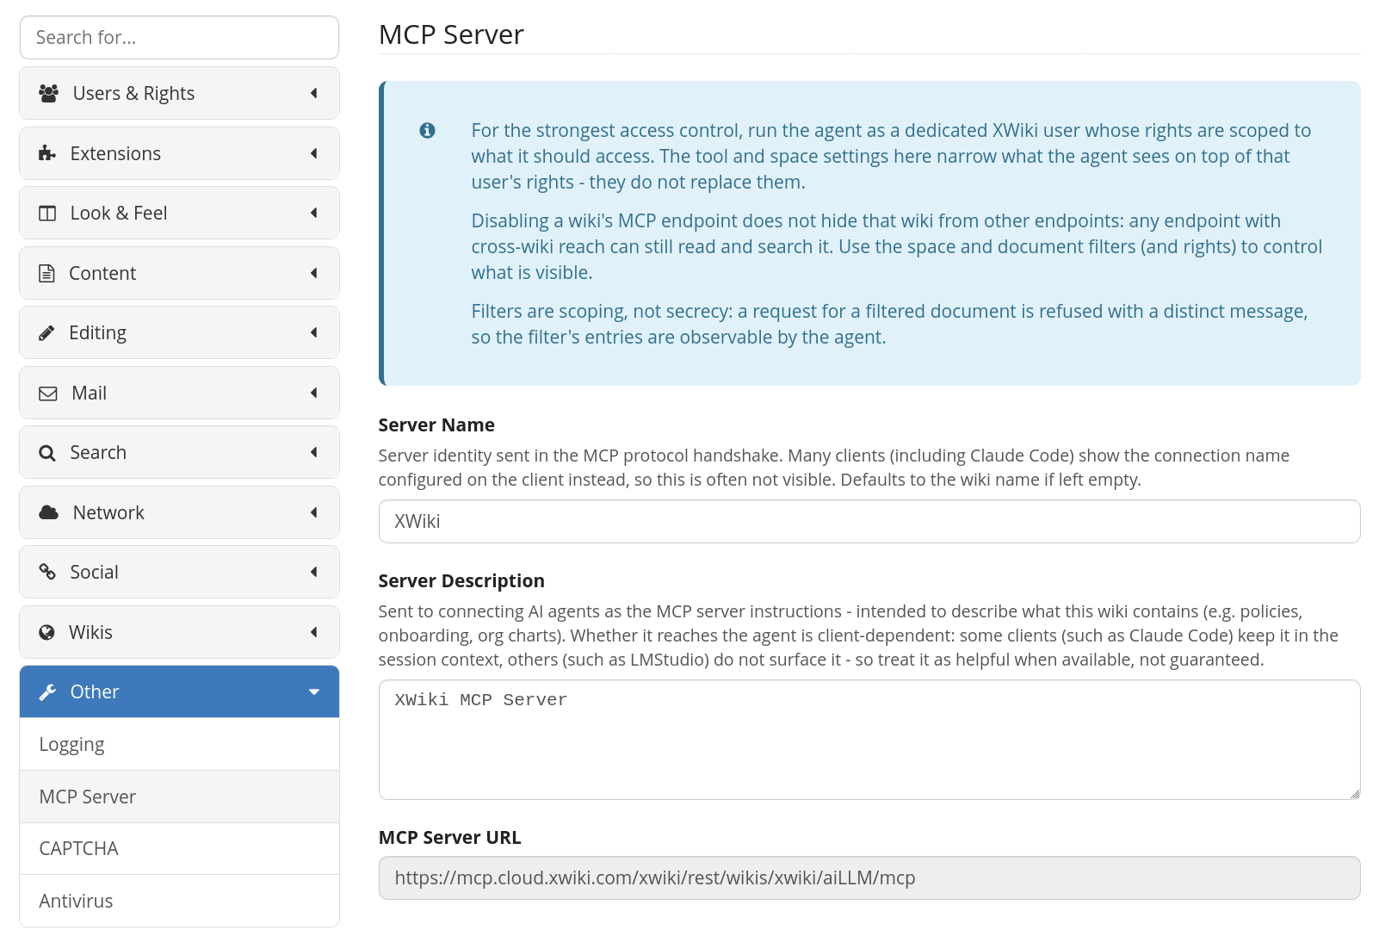Click the Mail envelope icon

coord(48,394)
